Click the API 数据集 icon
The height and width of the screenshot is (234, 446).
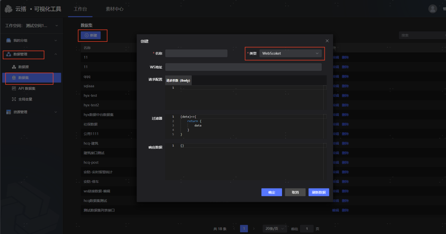click(14, 88)
